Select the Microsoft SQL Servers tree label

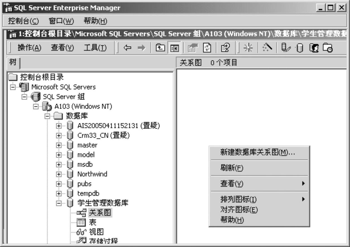[63, 87]
